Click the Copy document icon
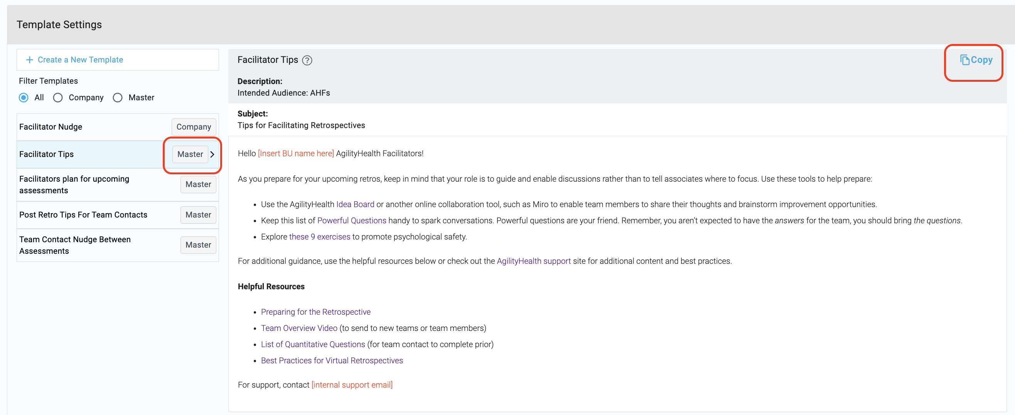This screenshot has height=415, width=1015. (964, 60)
